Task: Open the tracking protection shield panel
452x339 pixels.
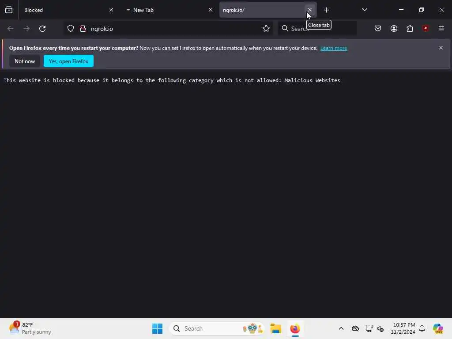Action: pyautogui.click(x=71, y=29)
